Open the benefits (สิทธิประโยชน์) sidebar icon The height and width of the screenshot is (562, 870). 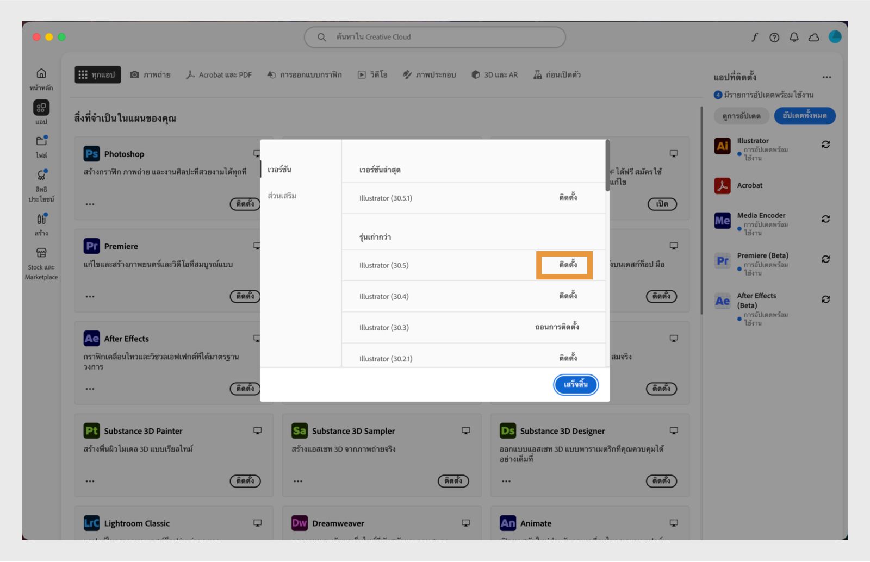[x=41, y=175]
